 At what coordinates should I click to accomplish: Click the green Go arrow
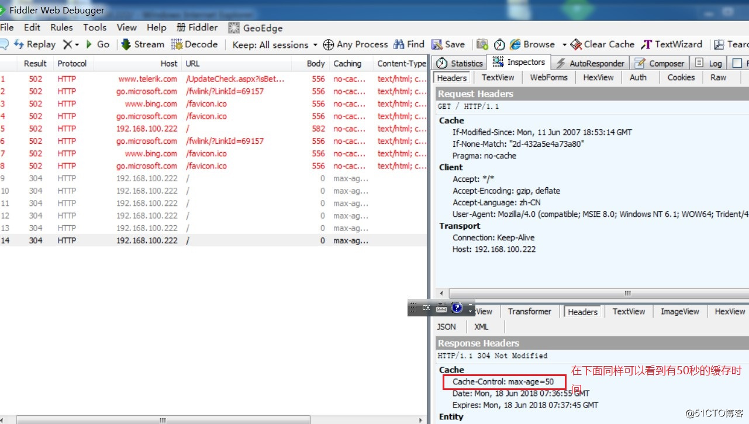point(89,44)
